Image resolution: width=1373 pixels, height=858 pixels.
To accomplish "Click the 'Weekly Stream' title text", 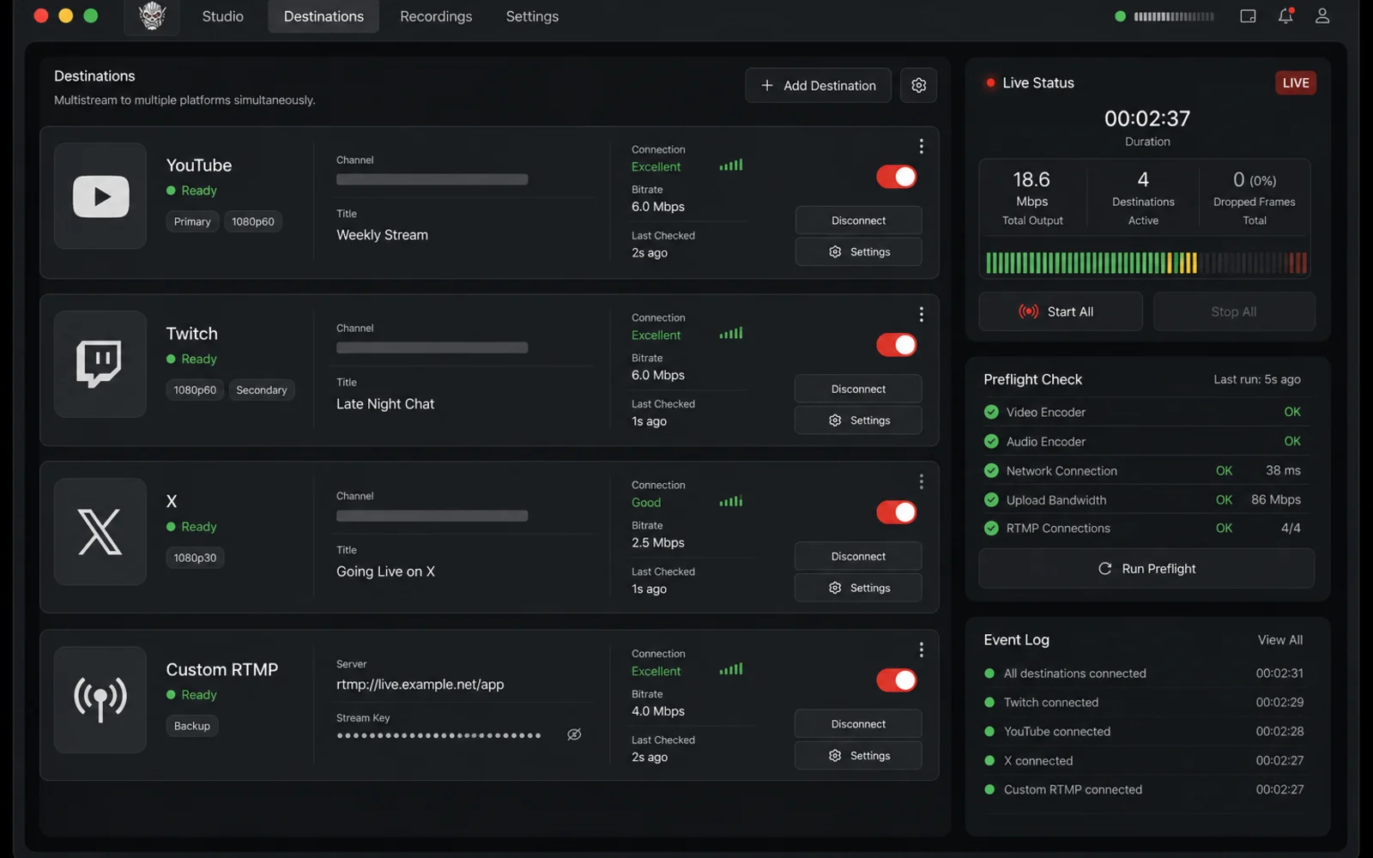I will [382, 235].
